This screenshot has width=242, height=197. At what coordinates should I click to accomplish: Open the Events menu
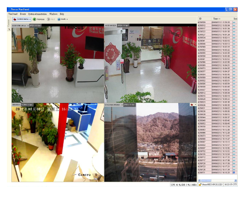point(23,14)
